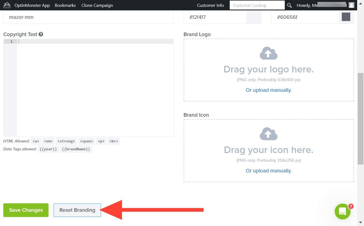Click the Brand Icon cloud upload icon

click(268, 134)
